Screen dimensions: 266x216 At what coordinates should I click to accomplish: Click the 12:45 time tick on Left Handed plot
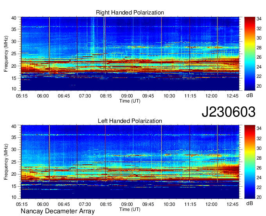coord(232,204)
